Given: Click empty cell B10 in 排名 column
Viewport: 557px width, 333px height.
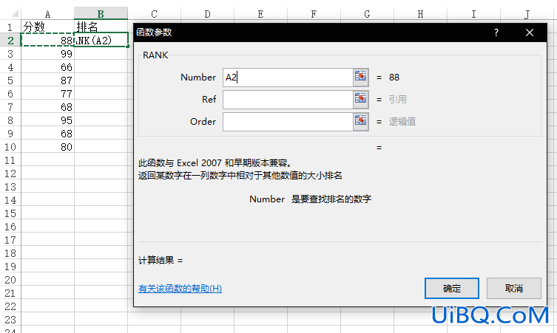Looking at the screenshot, I should click(101, 147).
